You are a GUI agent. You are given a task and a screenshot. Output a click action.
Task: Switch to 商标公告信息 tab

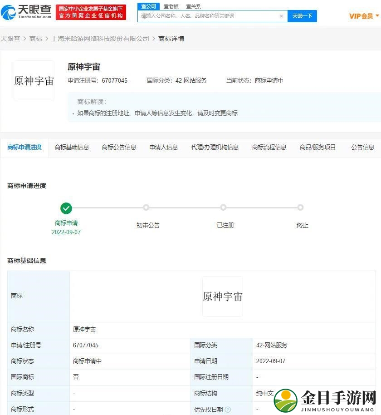pyautogui.click(x=119, y=148)
